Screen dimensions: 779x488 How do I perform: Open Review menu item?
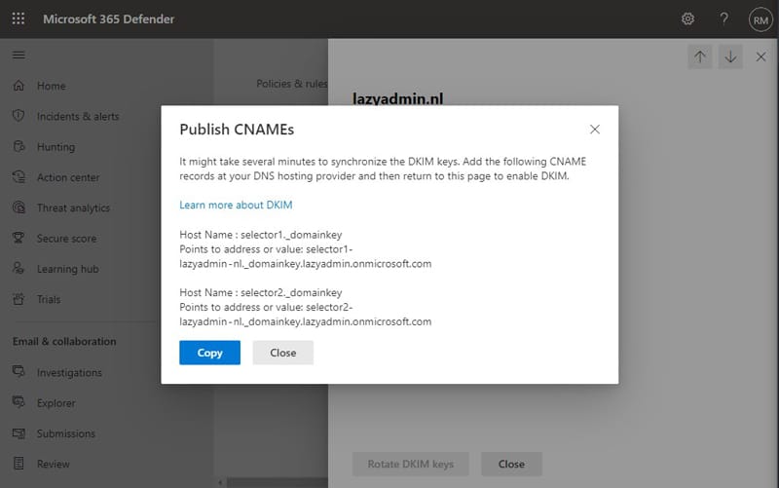point(54,464)
